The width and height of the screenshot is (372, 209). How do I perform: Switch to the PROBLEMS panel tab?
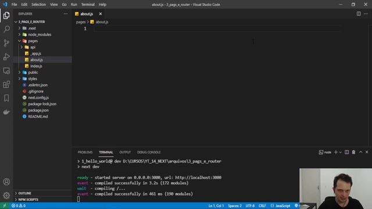click(85, 152)
